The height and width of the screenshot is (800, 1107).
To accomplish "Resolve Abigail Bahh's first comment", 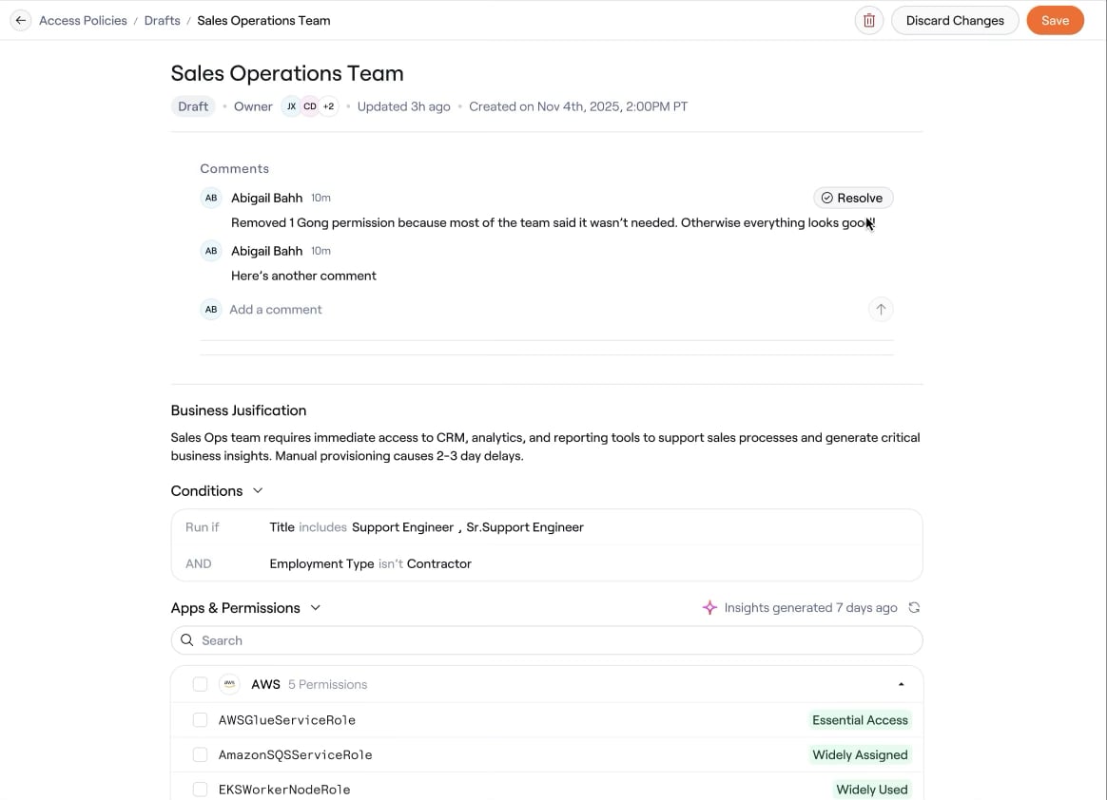I will [853, 198].
